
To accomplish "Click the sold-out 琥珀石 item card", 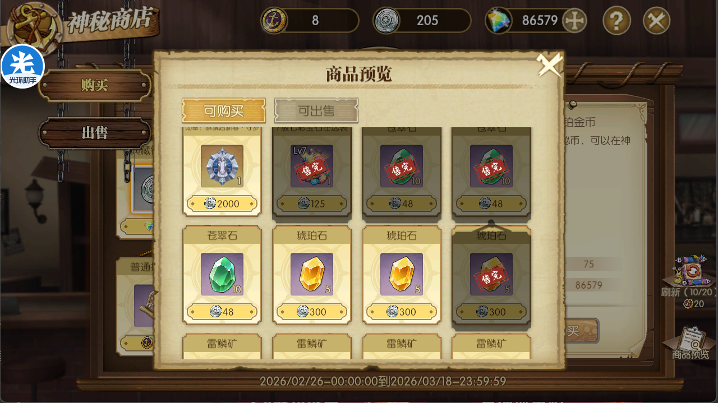I will (491, 275).
